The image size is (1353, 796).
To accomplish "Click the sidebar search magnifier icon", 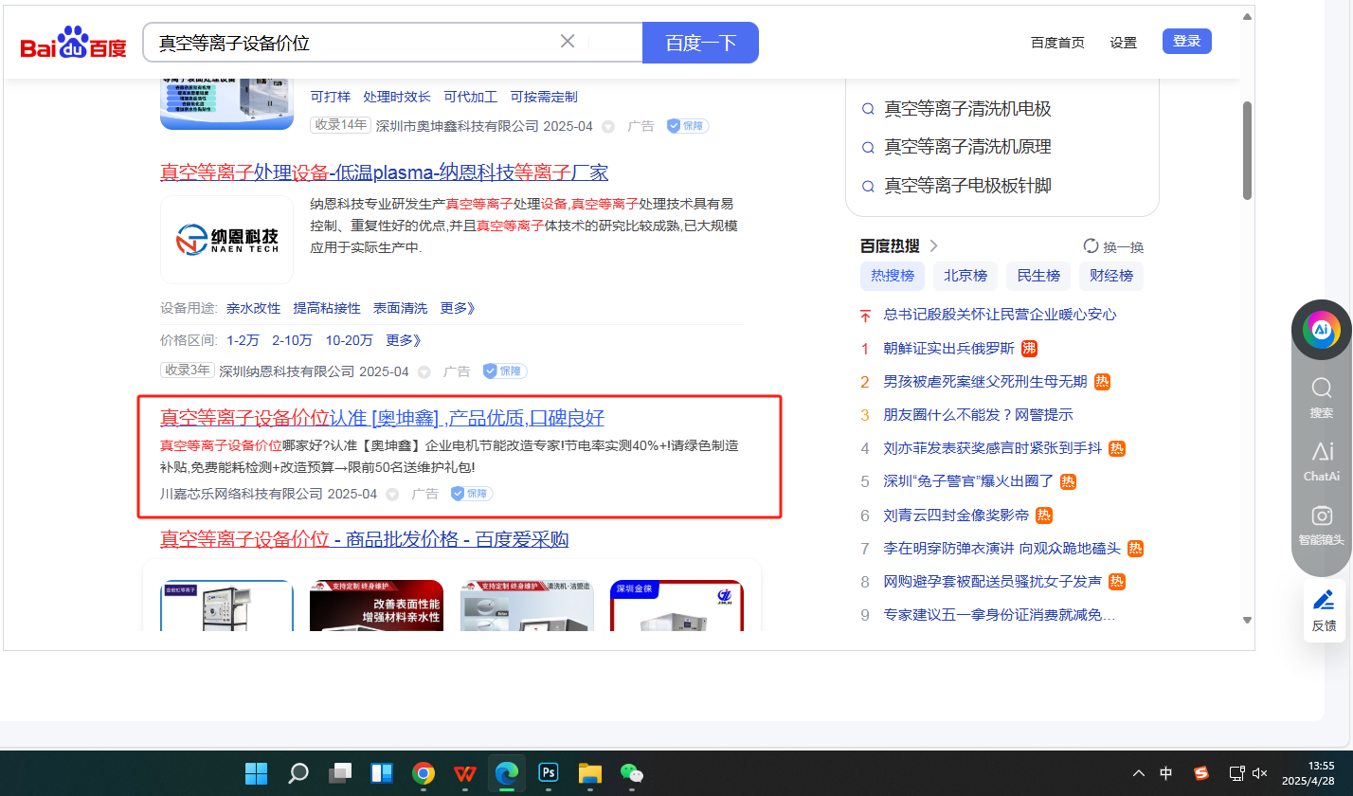I will tap(1321, 388).
